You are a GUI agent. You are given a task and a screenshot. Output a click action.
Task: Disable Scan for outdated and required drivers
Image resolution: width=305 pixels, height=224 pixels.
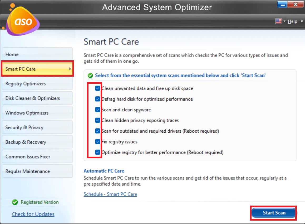coord(97,131)
